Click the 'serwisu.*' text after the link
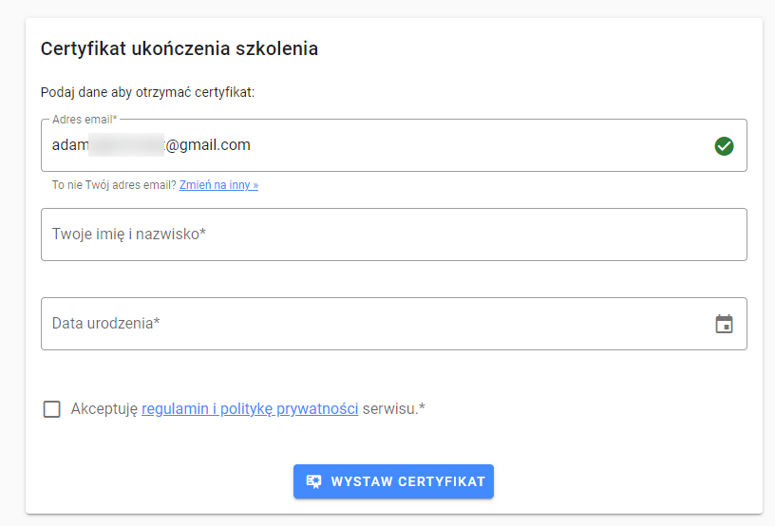 pyautogui.click(x=393, y=409)
